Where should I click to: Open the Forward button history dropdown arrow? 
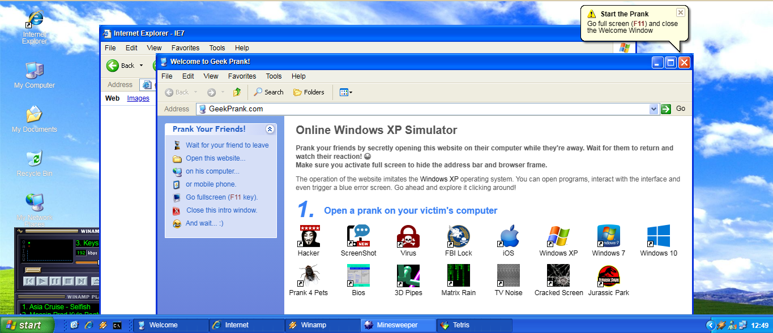click(x=223, y=92)
